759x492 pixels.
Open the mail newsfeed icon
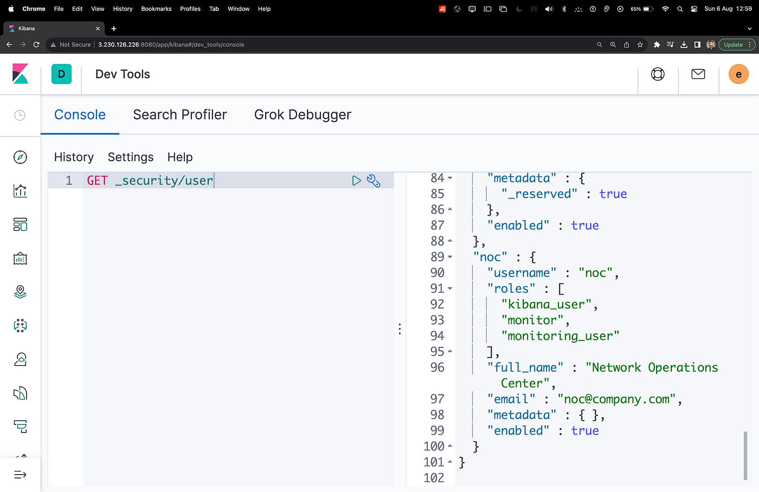698,74
